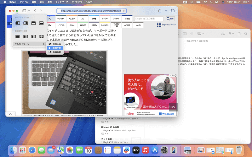The image size is (252, 157).
Task: Open the ケータイ category tab
Action: pos(105,19)
